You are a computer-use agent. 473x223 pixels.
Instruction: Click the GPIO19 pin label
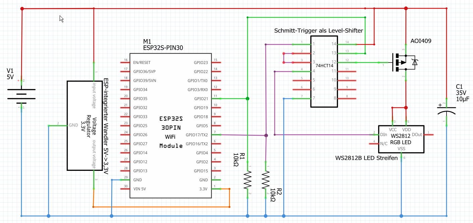click(201, 108)
